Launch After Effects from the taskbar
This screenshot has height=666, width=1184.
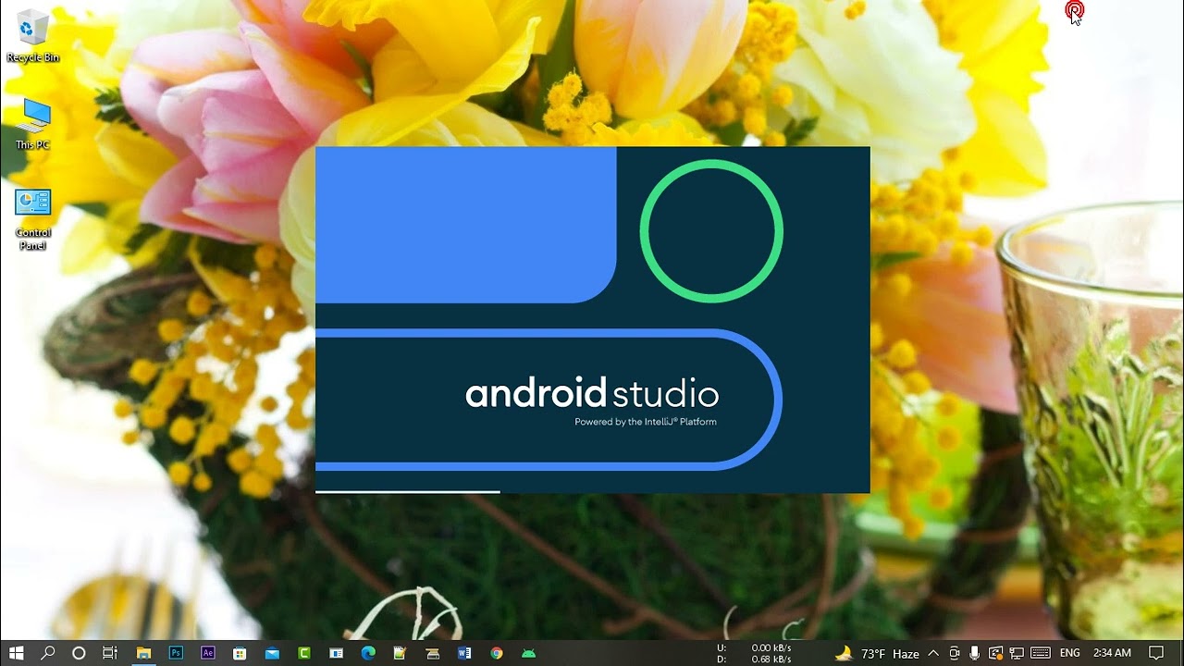(208, 653)
